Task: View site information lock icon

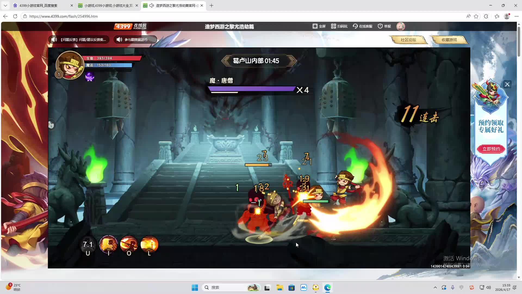Action: (25, 16)
